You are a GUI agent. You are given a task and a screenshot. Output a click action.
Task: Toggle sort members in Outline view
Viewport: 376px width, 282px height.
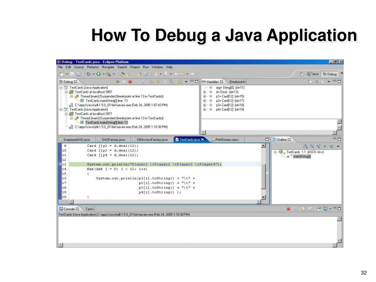tap(305, 146)
